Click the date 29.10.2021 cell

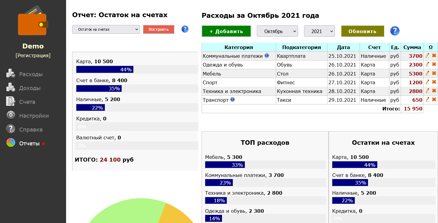click(x=343, y=100)
